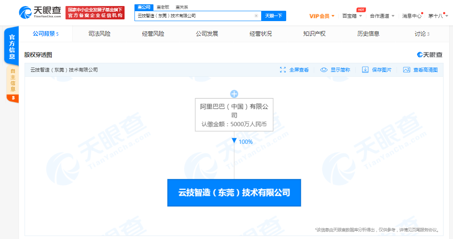Screen dimensions: 453x239
Task: Click the HOT badge above 百宝箱
Action: click(x=361, y=10)
